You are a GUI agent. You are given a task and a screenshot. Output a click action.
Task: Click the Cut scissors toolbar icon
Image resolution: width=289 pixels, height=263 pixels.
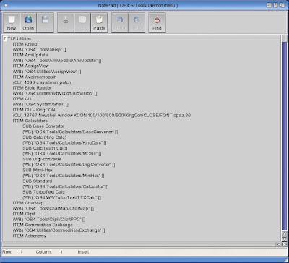coord(66,22)
